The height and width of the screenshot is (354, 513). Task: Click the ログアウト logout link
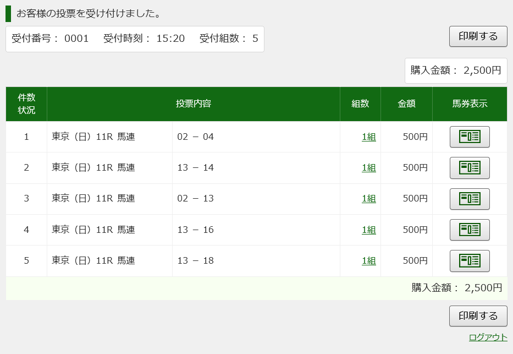click(x=488, y=337)
